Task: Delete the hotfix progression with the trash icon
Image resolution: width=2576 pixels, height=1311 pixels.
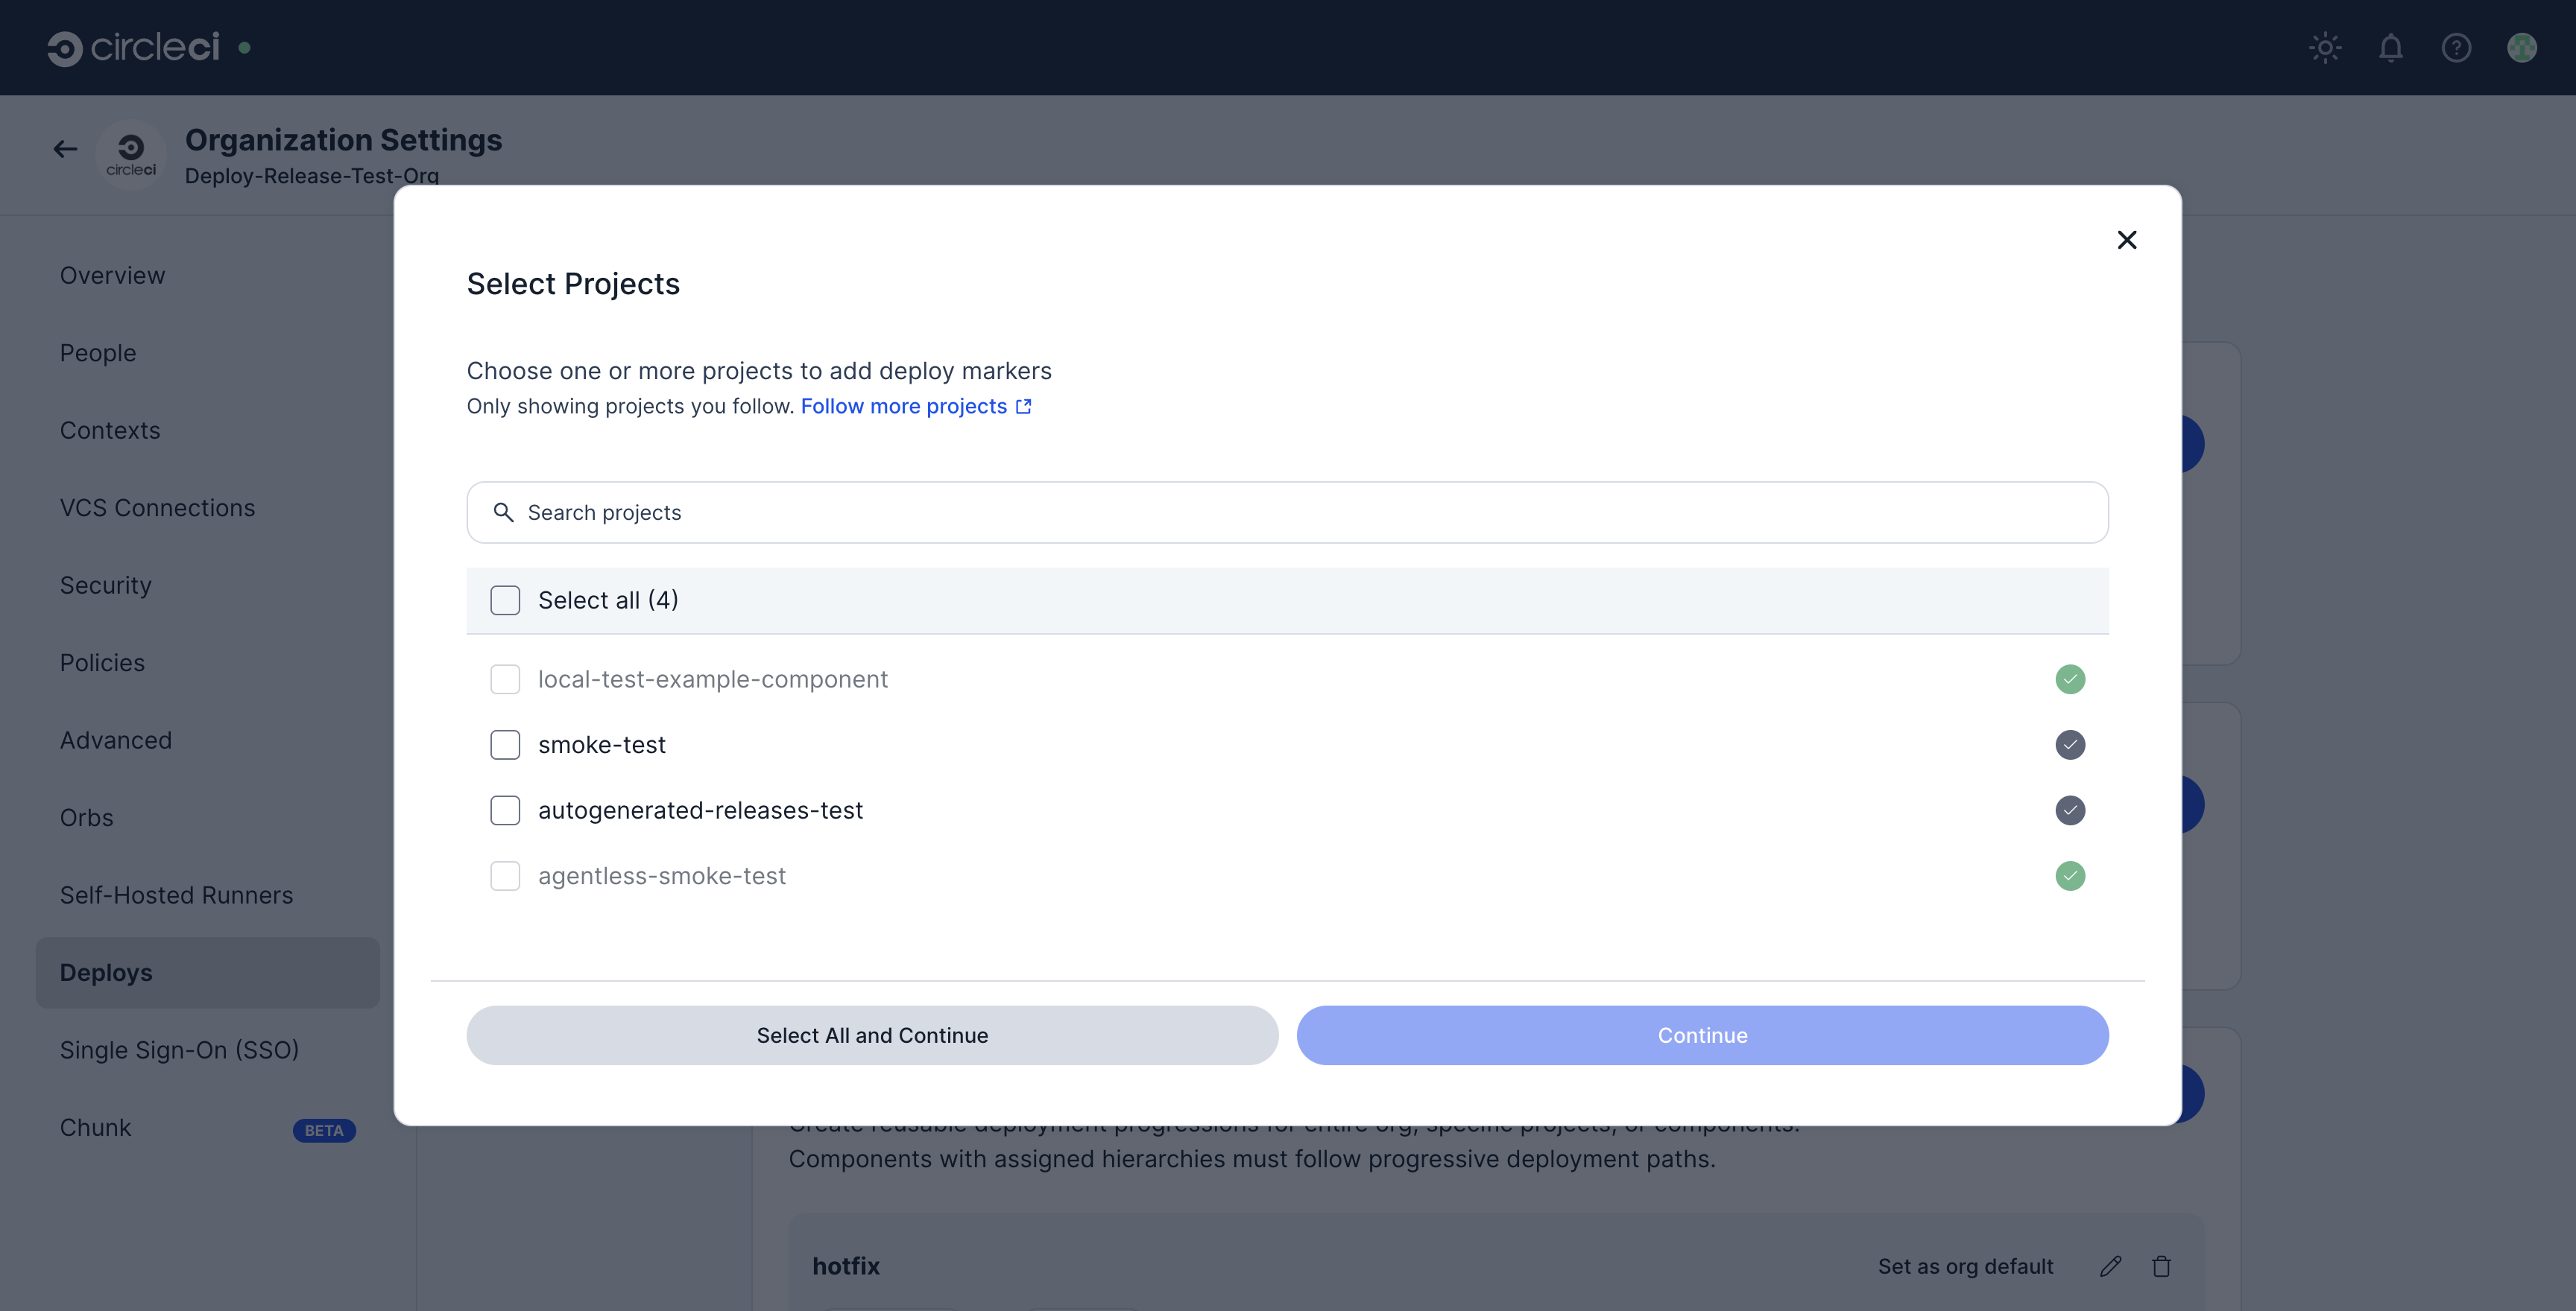Action: [x=2161, y=1266]
